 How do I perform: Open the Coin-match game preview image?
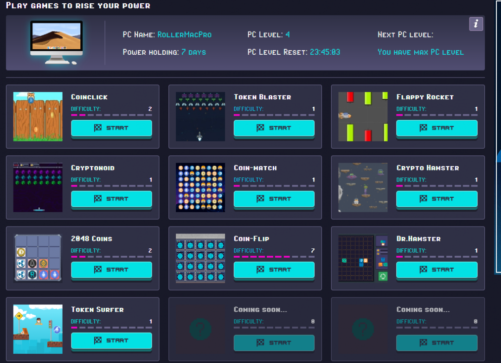pos(200,188)
